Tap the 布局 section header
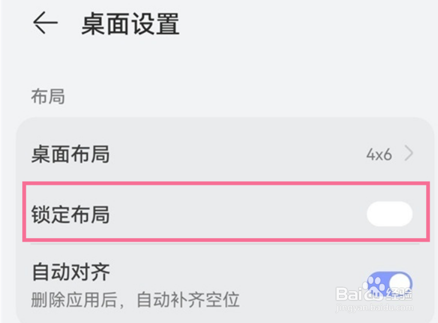438x323 pixels. (x=48, y=96)
